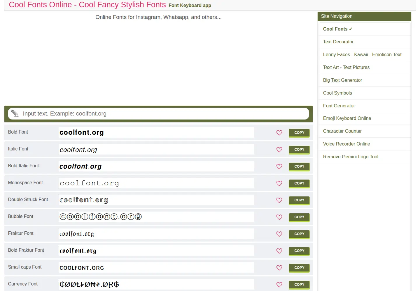Viewport: 420px width, 291px height.
Task: Copy the Bubble Font text
Action: point(299,217)
